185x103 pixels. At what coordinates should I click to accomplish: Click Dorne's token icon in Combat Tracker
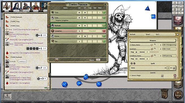point(53,36)
